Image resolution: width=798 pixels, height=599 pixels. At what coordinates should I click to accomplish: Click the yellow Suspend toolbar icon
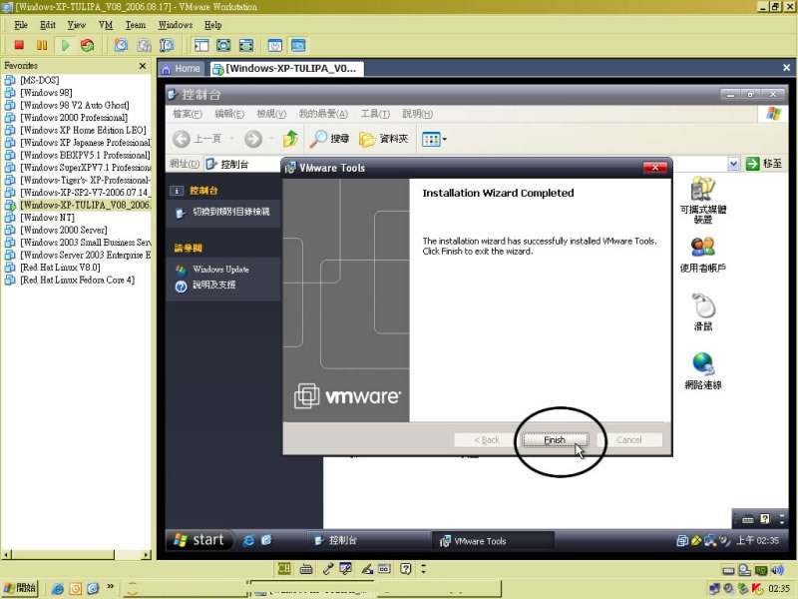point(42,45)
